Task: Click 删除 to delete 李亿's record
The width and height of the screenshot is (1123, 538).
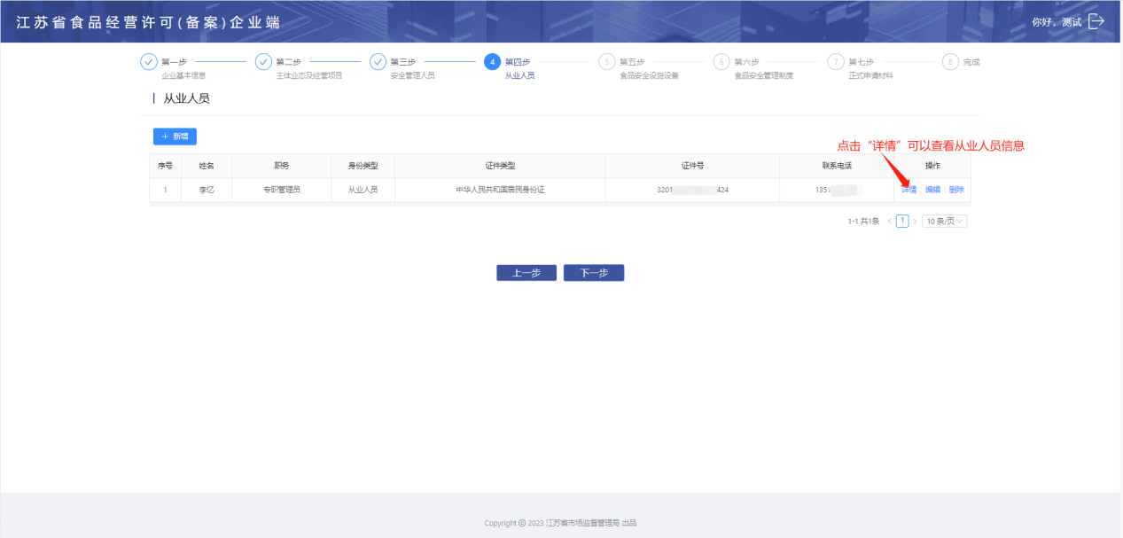Action: tap(956, 190)
